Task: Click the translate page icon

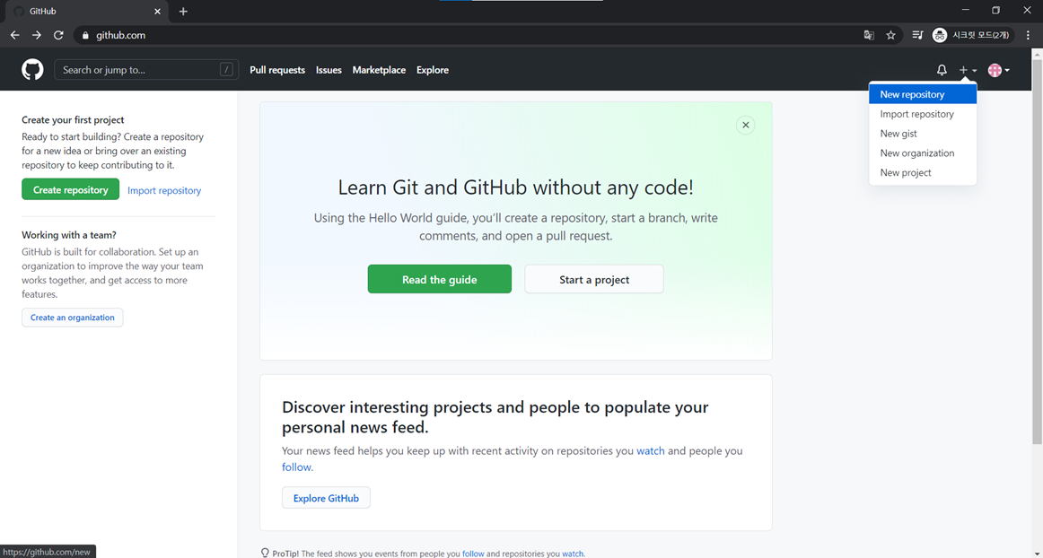Action: click(x=869, y=35)
